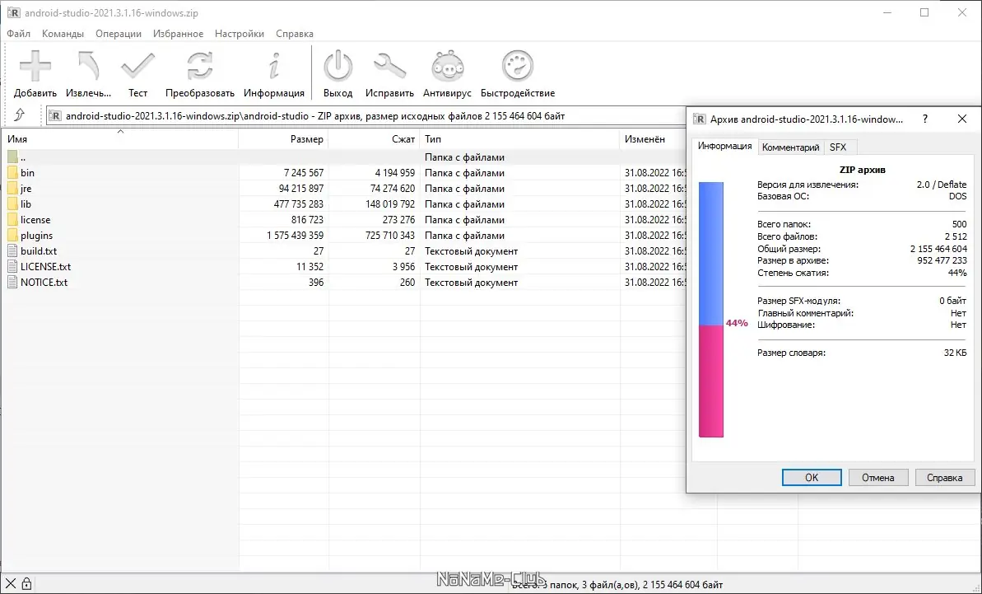Open the Преобразовать (Convert) tool
Image resolution: width=982 pixels, height=594 pixels.
click(x=200, y=66)
